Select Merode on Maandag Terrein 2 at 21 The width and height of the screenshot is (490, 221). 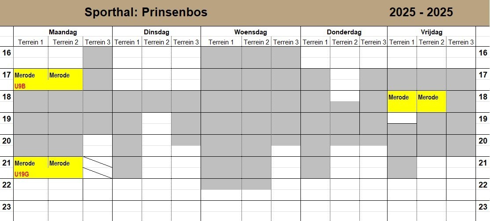click(59, 163)
